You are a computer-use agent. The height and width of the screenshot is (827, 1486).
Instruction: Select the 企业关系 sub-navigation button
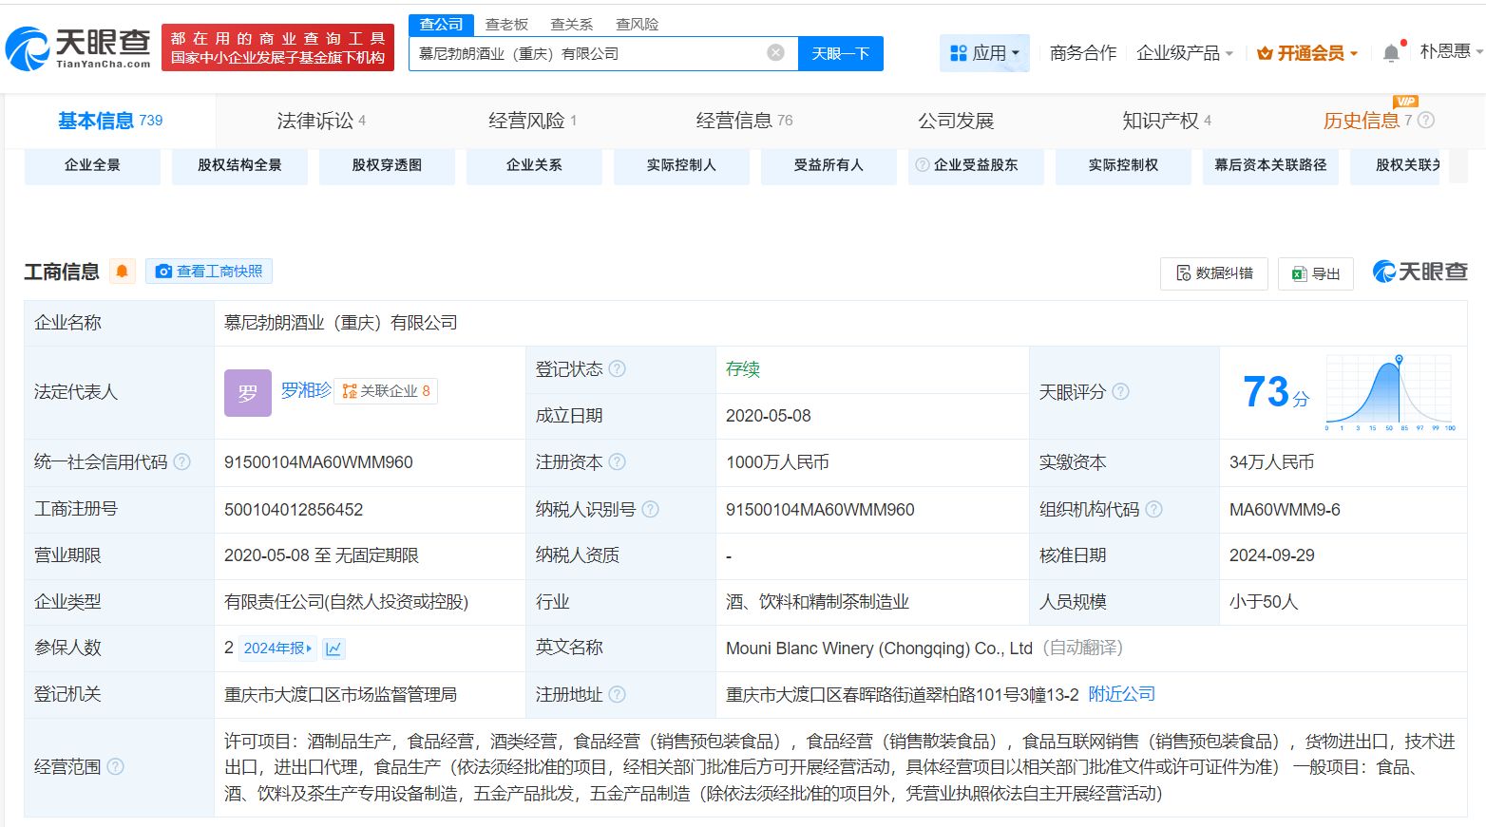click(534, 165)
